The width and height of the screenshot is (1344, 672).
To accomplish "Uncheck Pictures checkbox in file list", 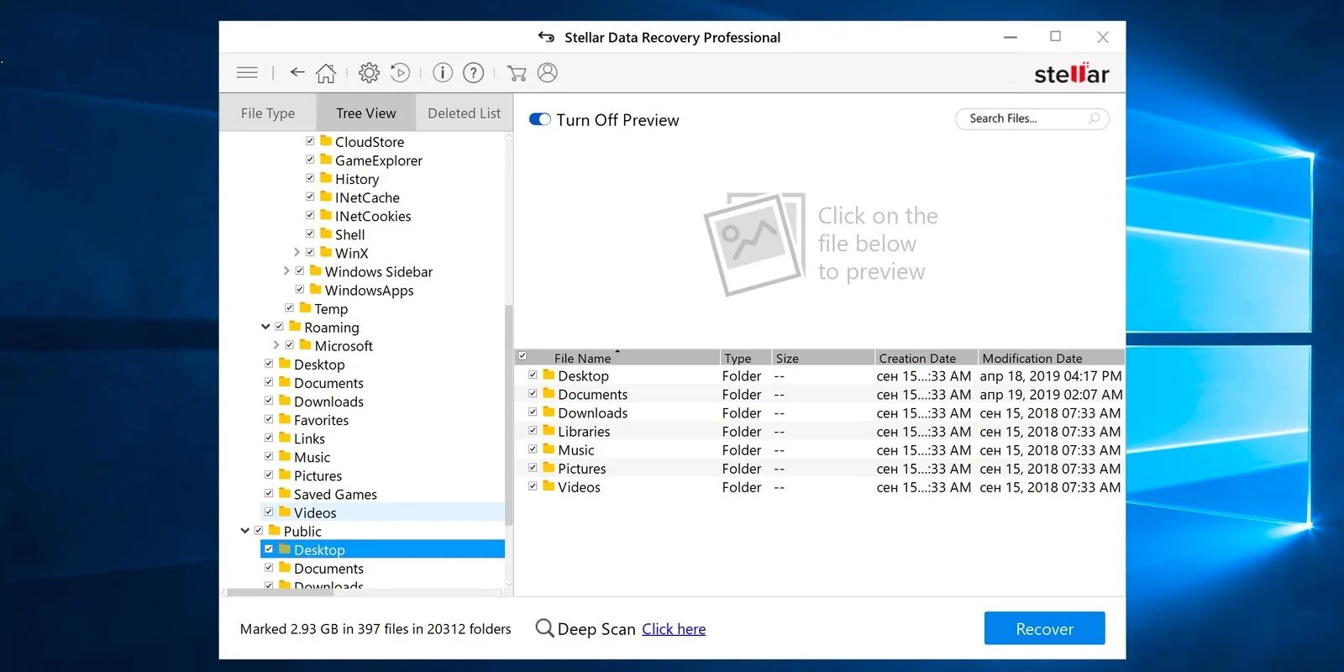I will [x=533, y=467].
